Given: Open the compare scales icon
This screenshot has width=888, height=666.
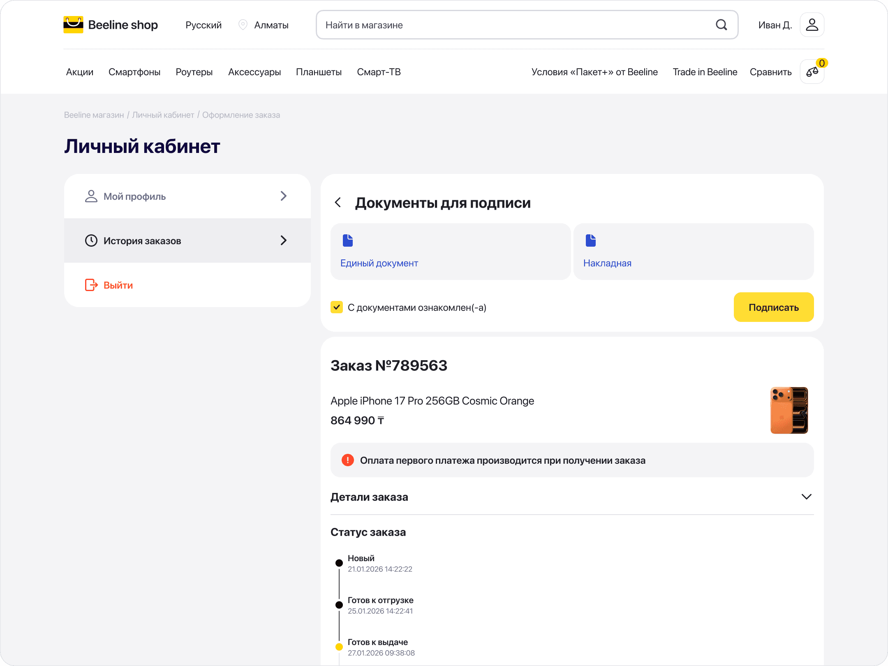Looking at the screenshot, I should [x=812, y=72].
